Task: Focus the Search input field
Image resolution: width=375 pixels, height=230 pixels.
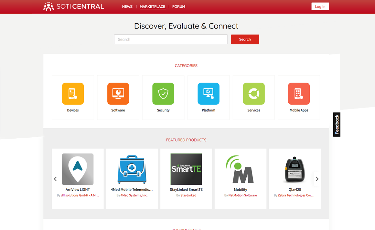Action: click(171, 39)
